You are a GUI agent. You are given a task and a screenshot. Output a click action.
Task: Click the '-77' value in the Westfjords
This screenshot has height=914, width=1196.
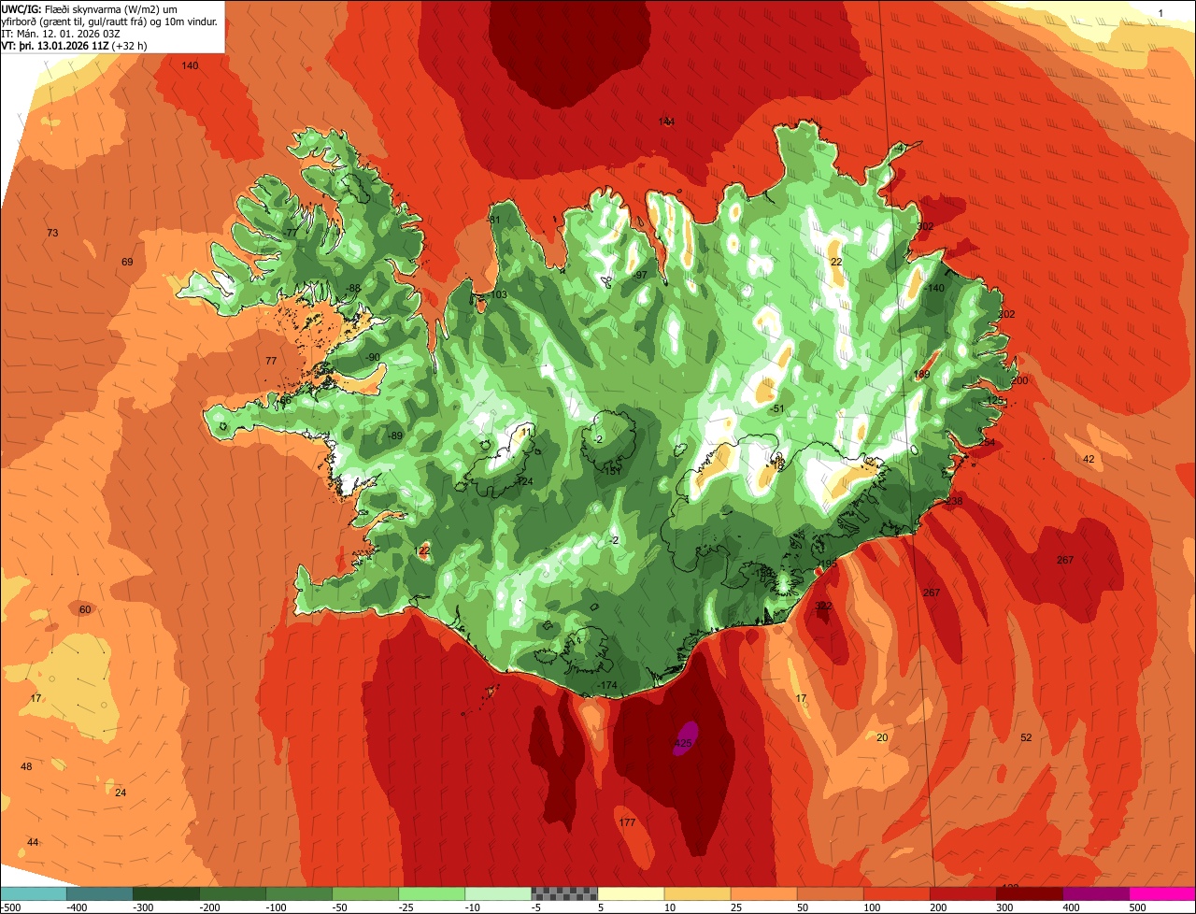coord(291,233)
